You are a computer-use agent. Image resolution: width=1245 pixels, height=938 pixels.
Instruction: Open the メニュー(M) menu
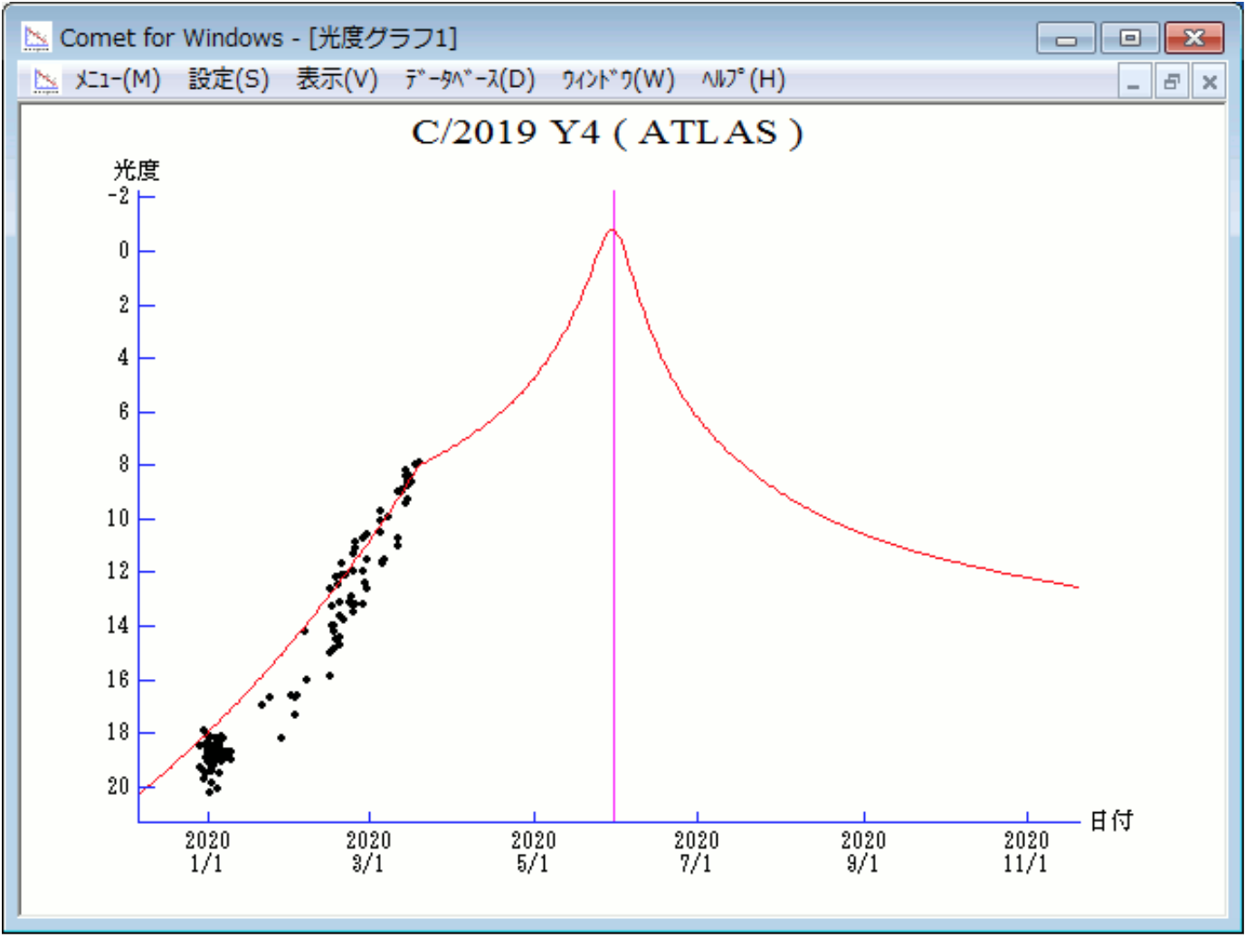pyautogui.click(x=117, y=81)
